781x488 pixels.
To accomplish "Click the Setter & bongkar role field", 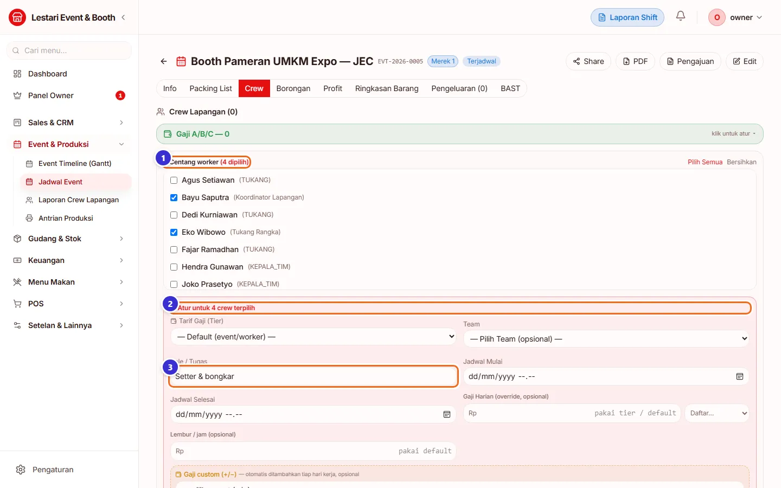I will (313, 376).
